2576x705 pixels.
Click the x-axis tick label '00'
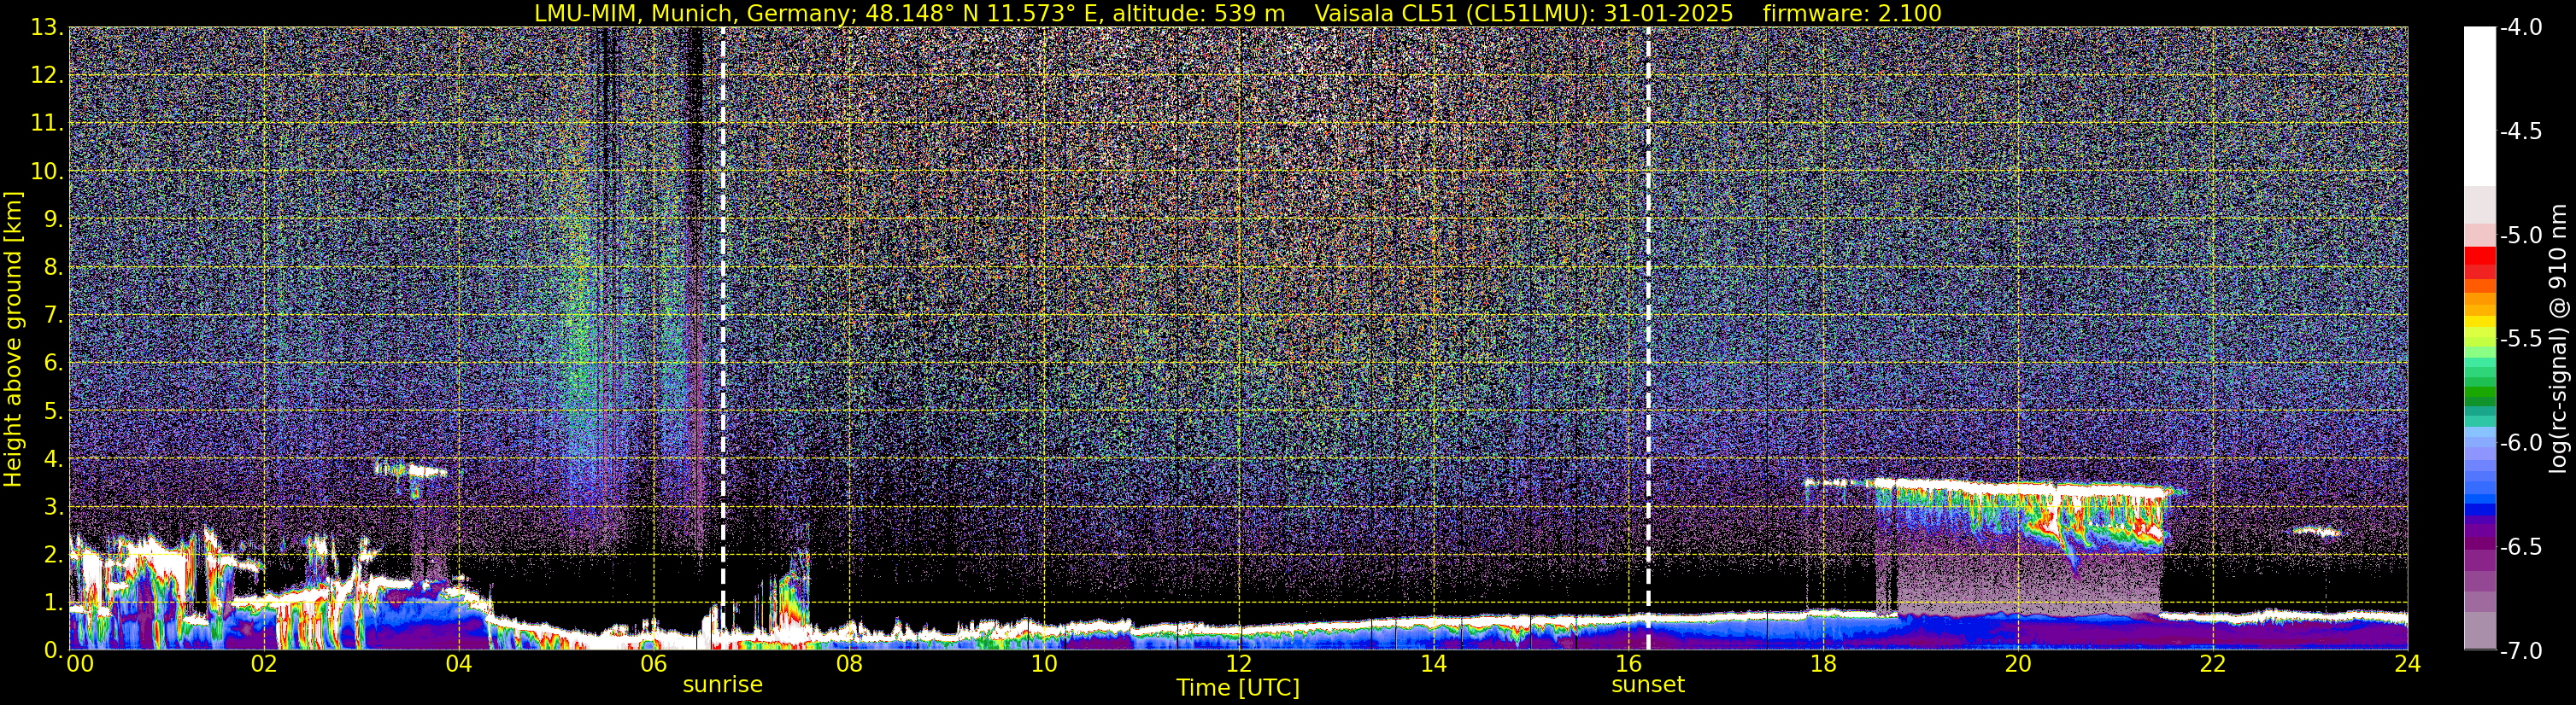[x=80, y=664]
